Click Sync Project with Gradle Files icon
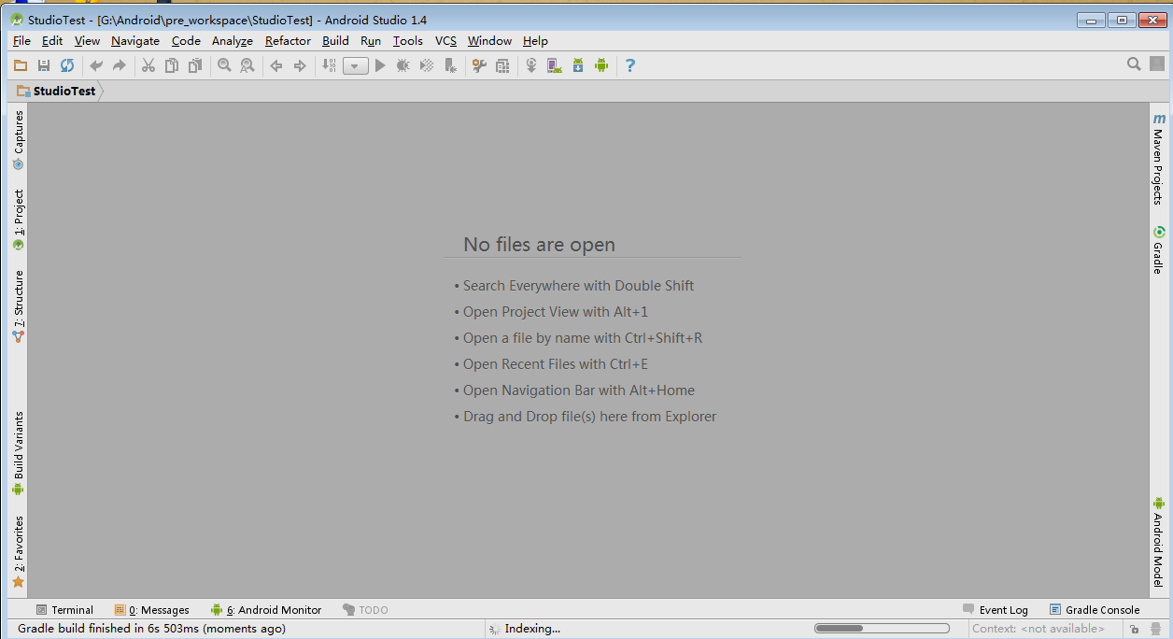 (x=531, y=65)
